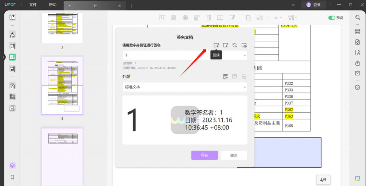Click the 签名 sign button
This screenshot has height=186, width=366.
[204, 155]
